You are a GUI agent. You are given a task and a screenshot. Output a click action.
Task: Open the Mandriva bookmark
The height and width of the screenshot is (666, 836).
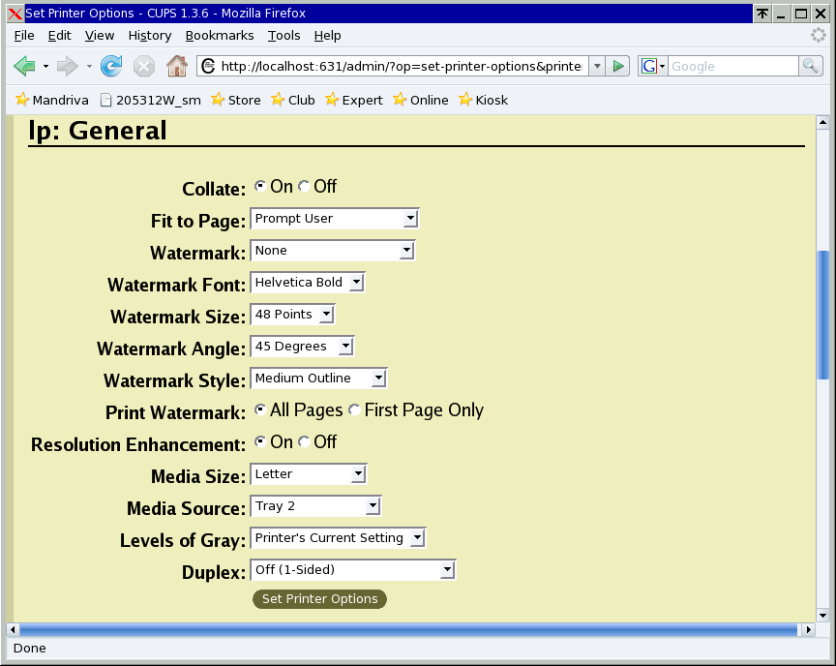(x=52, y=100)
